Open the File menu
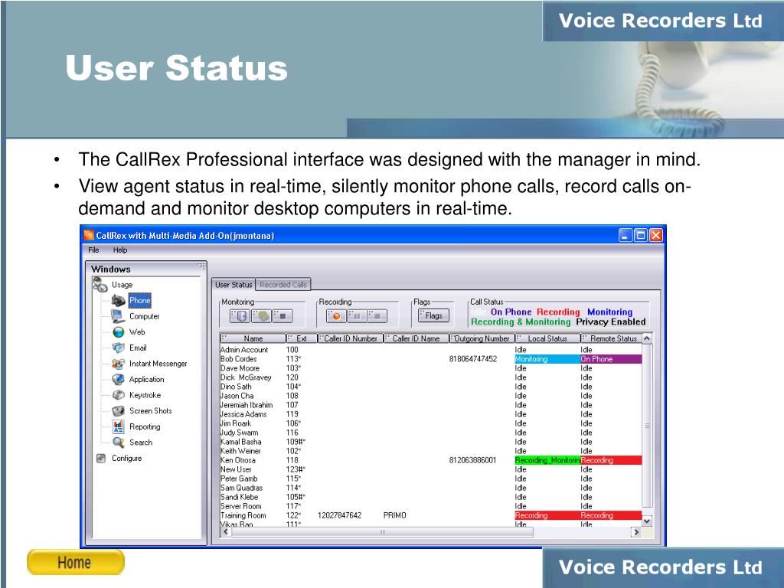 click(93, 250)
